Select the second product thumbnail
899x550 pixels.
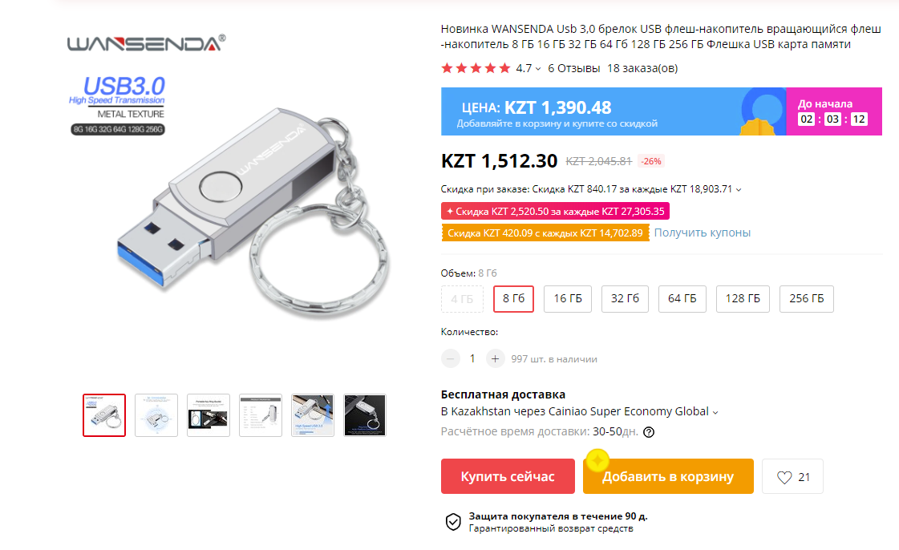pos(156,415)
